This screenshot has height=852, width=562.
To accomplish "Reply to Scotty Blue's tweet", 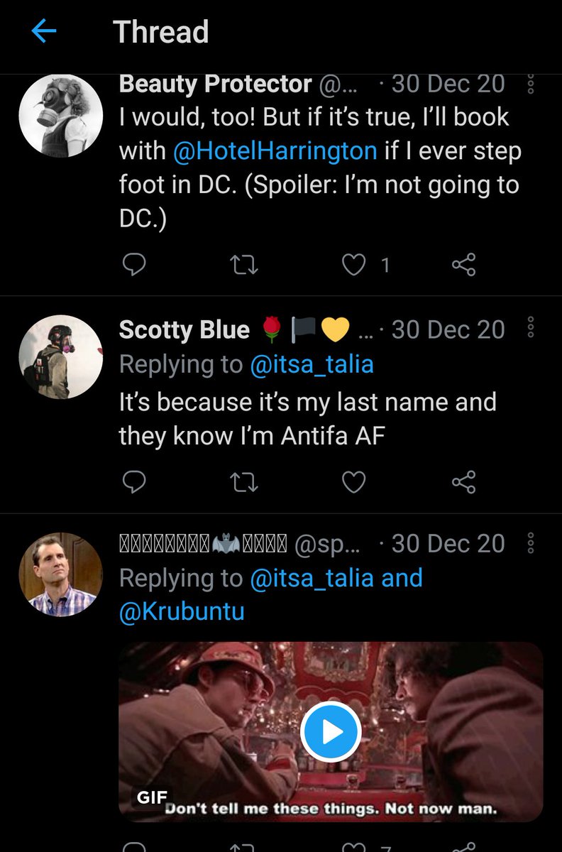I will coord(134,483).
